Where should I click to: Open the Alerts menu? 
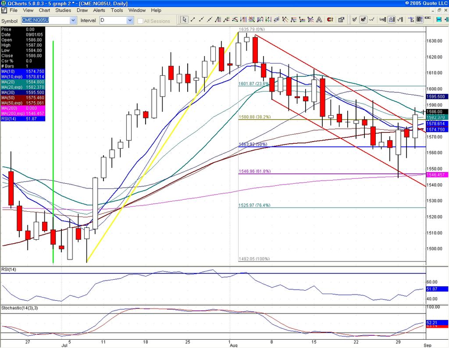pyautogui.click(x=99, y=11)
